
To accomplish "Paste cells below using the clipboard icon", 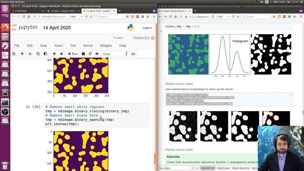I will [46, 54].
